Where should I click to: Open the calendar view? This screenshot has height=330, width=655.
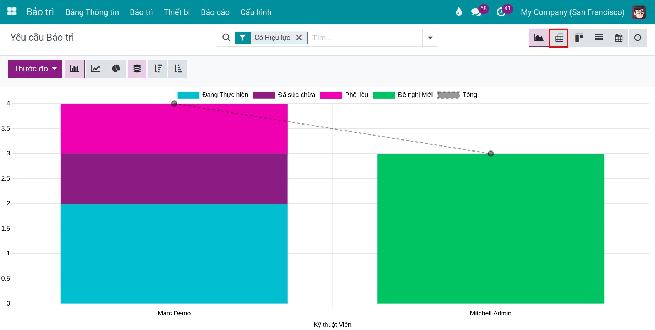[618, 38]
